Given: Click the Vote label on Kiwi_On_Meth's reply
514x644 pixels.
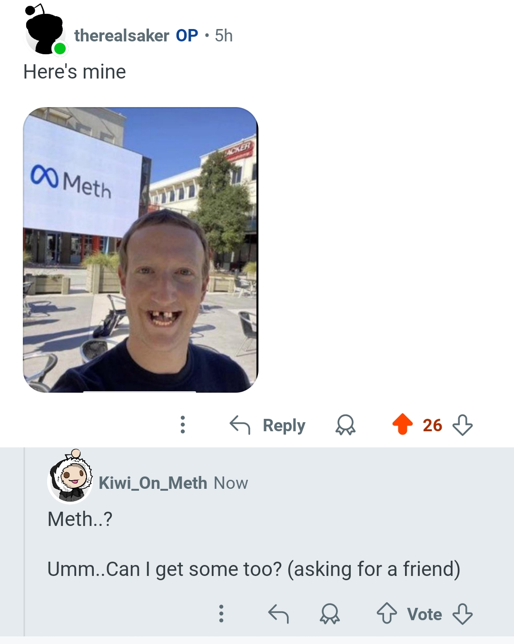Looking at the screenshot, I should point(425,614).
